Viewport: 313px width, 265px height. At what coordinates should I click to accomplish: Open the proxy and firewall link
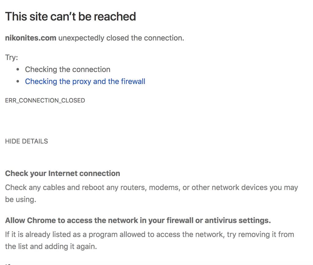tap(85, 81)
